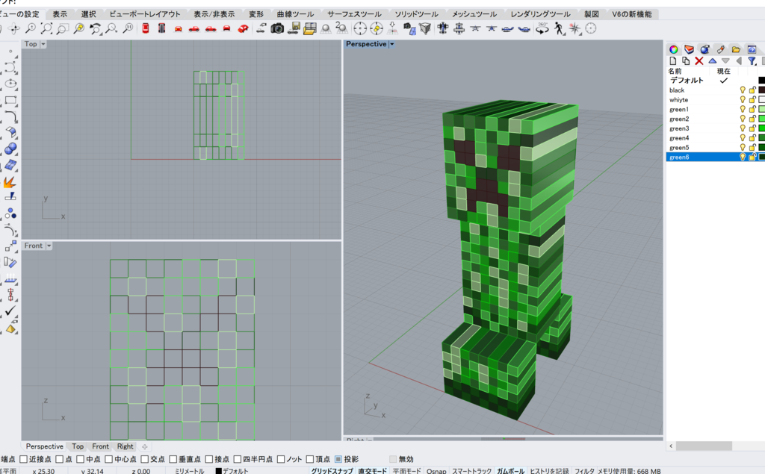Click the Explode tool icon

pos(10,182)
